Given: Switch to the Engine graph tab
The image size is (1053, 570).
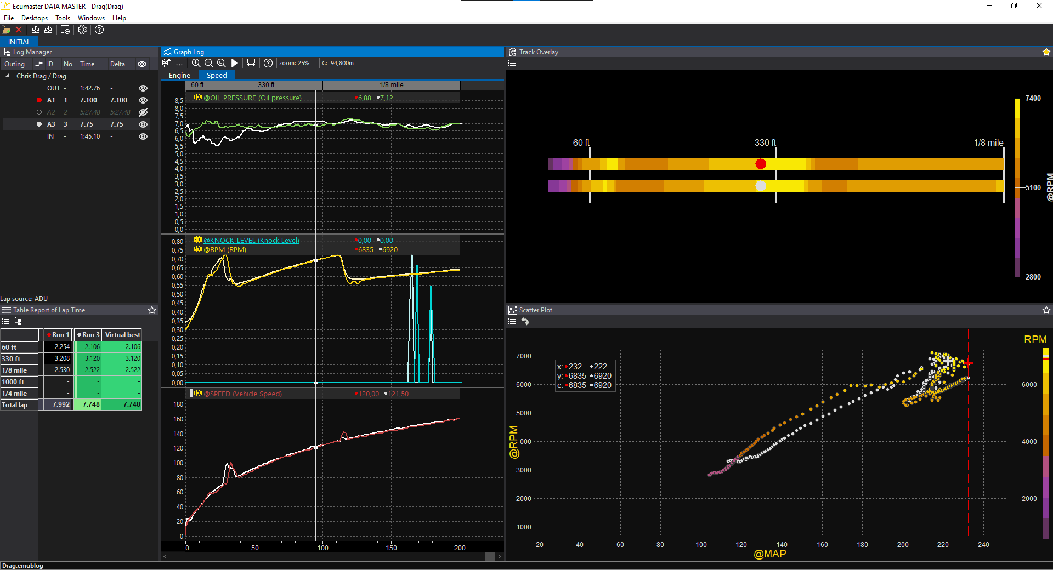Looking at the screenshot, I should click(x=179, y=76).
